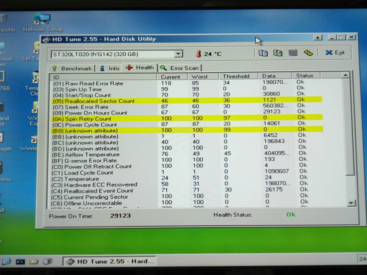Select the (BC) unknown attribute row
Viewport: 367px width, 275px height.
[x=187, y=142]
